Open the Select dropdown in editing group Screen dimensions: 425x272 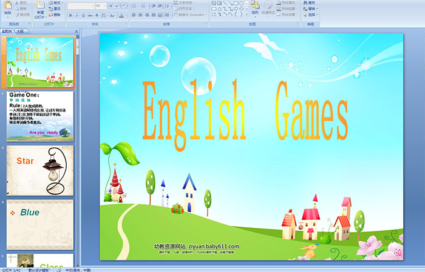[x=311, y=15]
